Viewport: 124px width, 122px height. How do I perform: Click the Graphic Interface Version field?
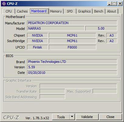coord(78,86)
